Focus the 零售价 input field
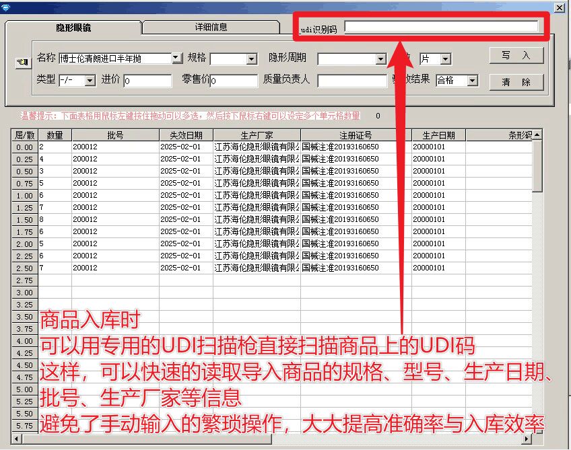Screen dimensions: 571x450 pyautogui.click(x=234, y=81)
